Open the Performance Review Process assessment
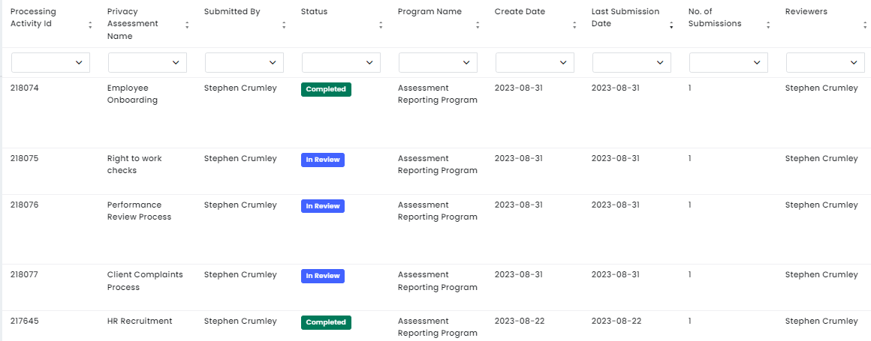Viewport: 871px width, 341px height. tap(139, 211)
